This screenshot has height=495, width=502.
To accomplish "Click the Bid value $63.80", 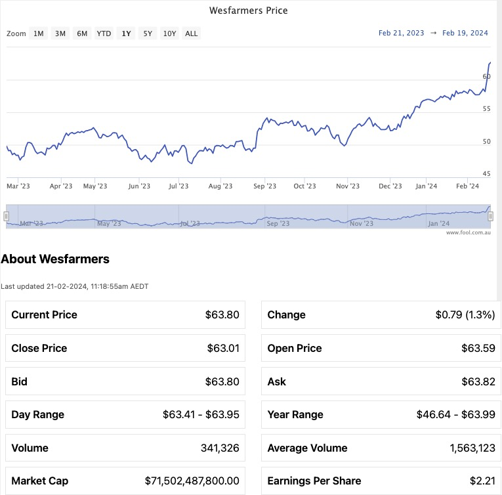I will tap(222, 381).
